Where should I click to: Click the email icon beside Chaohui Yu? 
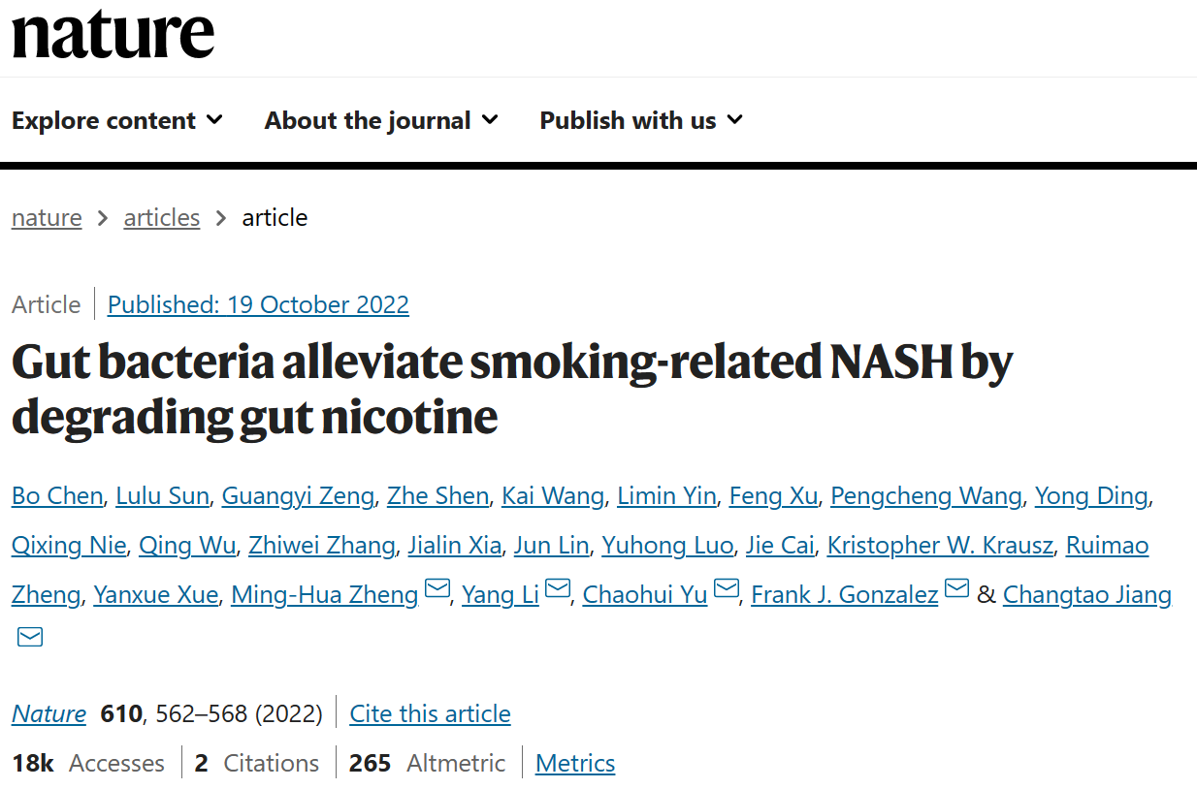pyautogui.click(x=727, y=588)
